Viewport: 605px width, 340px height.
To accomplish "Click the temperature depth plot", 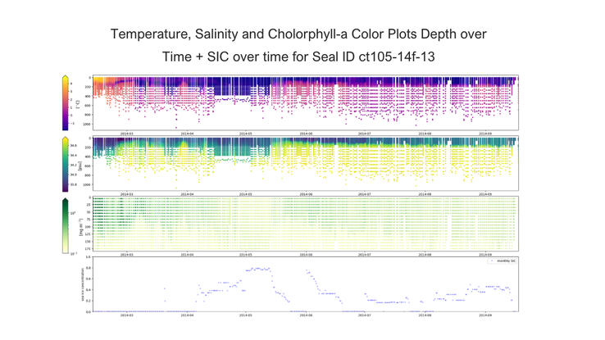I will click(303, 102).
